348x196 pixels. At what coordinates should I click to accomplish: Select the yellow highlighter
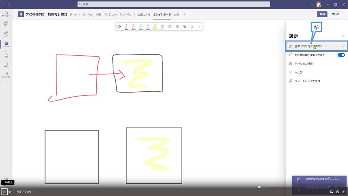155,27
